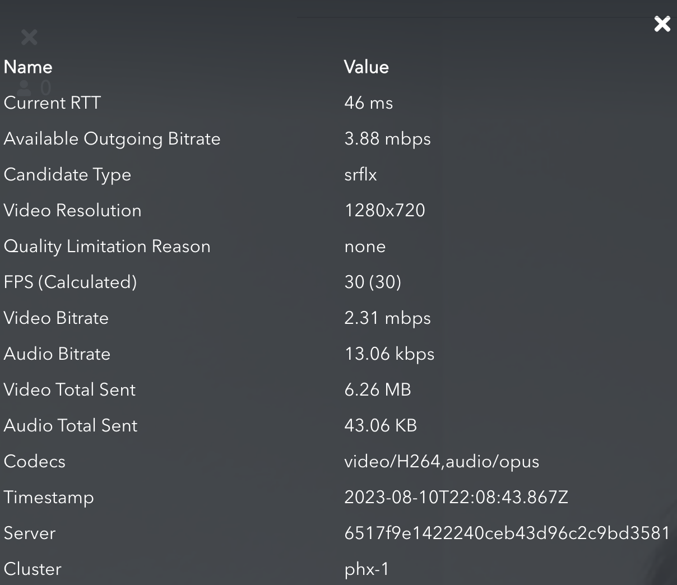Click the 3.88 mbps outgoing bitrate value
This screenshot has width=677, height=585.
(387, 139)
